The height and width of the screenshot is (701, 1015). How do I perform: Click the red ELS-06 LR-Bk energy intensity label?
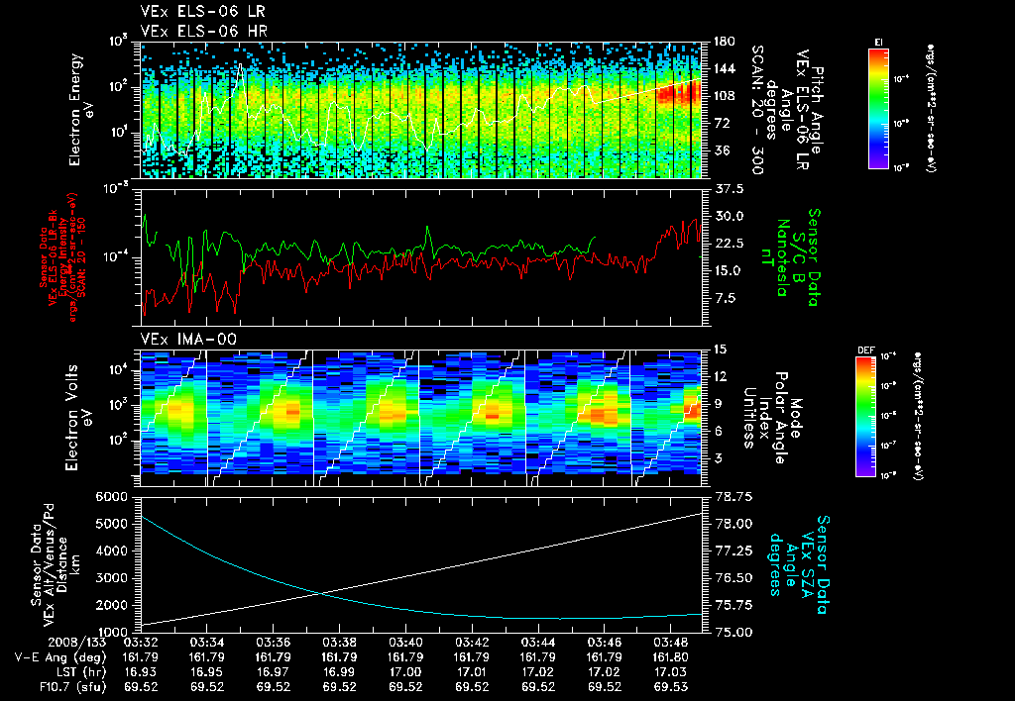coord(62,257)
